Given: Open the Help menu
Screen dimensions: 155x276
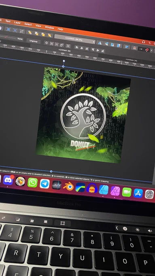Looking at the screenshot, I should (60, 29).
